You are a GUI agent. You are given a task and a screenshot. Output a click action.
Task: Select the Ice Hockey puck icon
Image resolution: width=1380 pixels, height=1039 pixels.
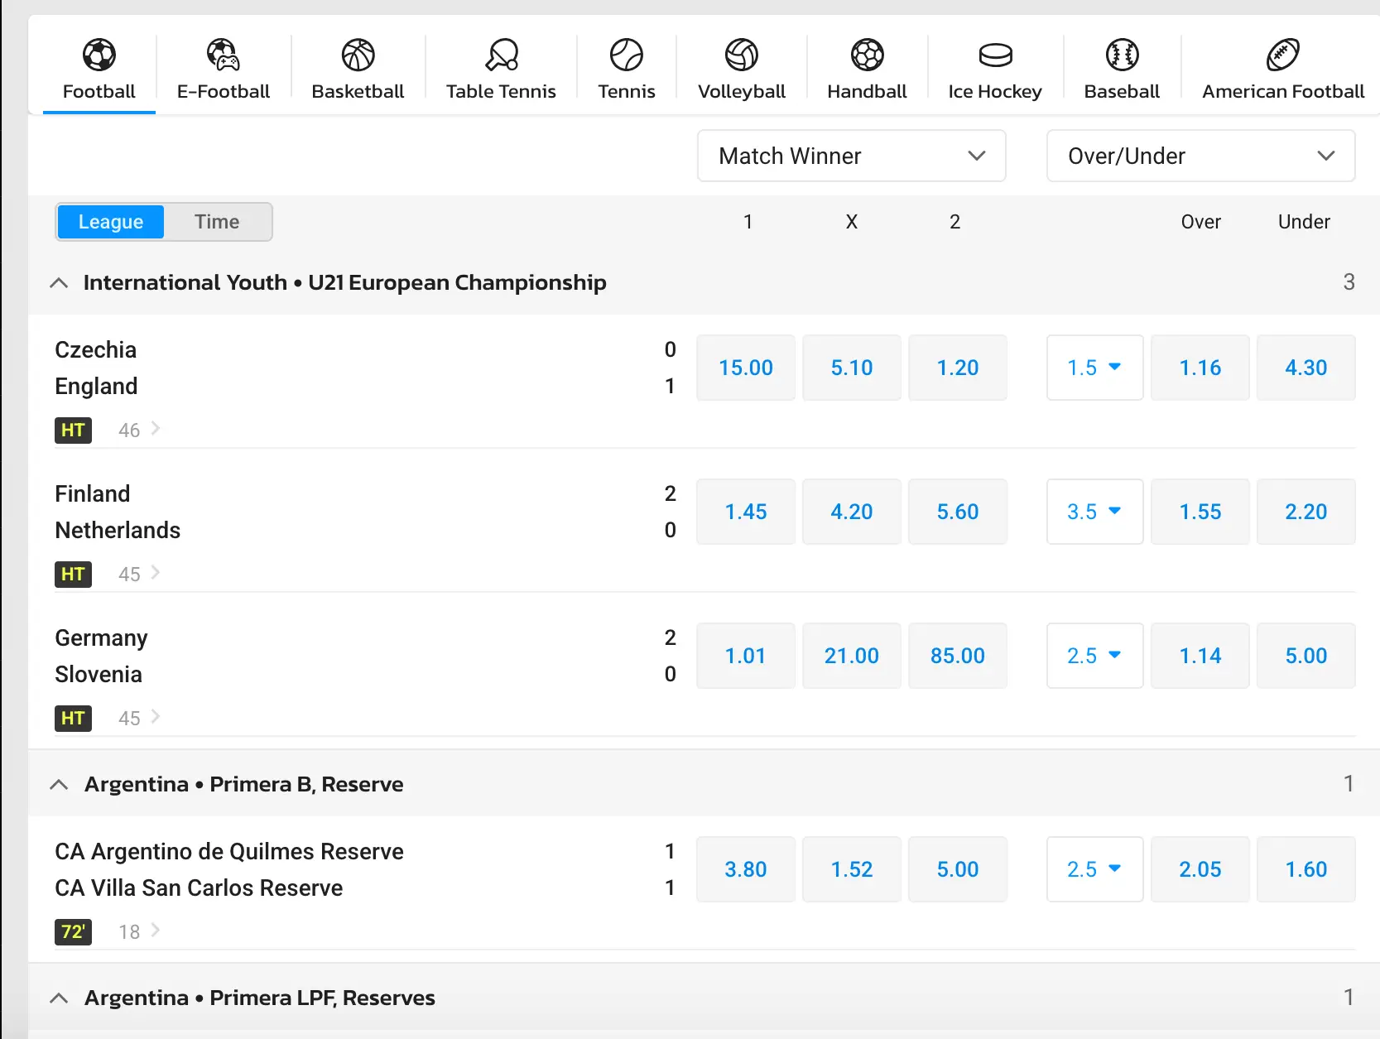tap(994, 55)
